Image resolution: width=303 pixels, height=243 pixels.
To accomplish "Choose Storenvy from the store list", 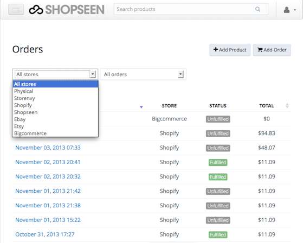I will click(55, 98).
